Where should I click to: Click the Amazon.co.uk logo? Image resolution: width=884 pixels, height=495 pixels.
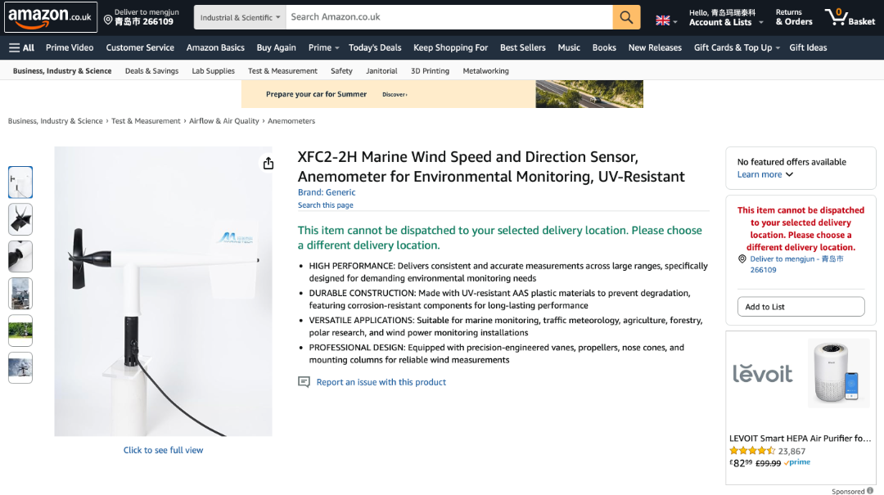pos(51,17)
